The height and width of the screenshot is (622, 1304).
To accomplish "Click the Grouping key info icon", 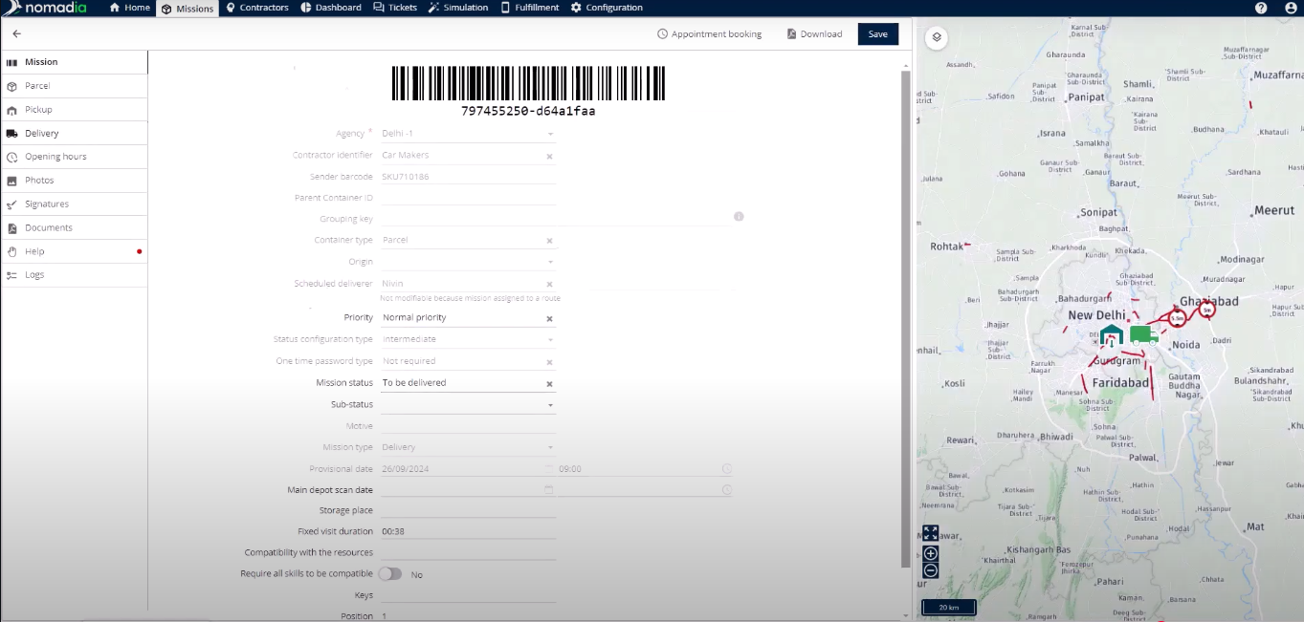I will [739, 217].
